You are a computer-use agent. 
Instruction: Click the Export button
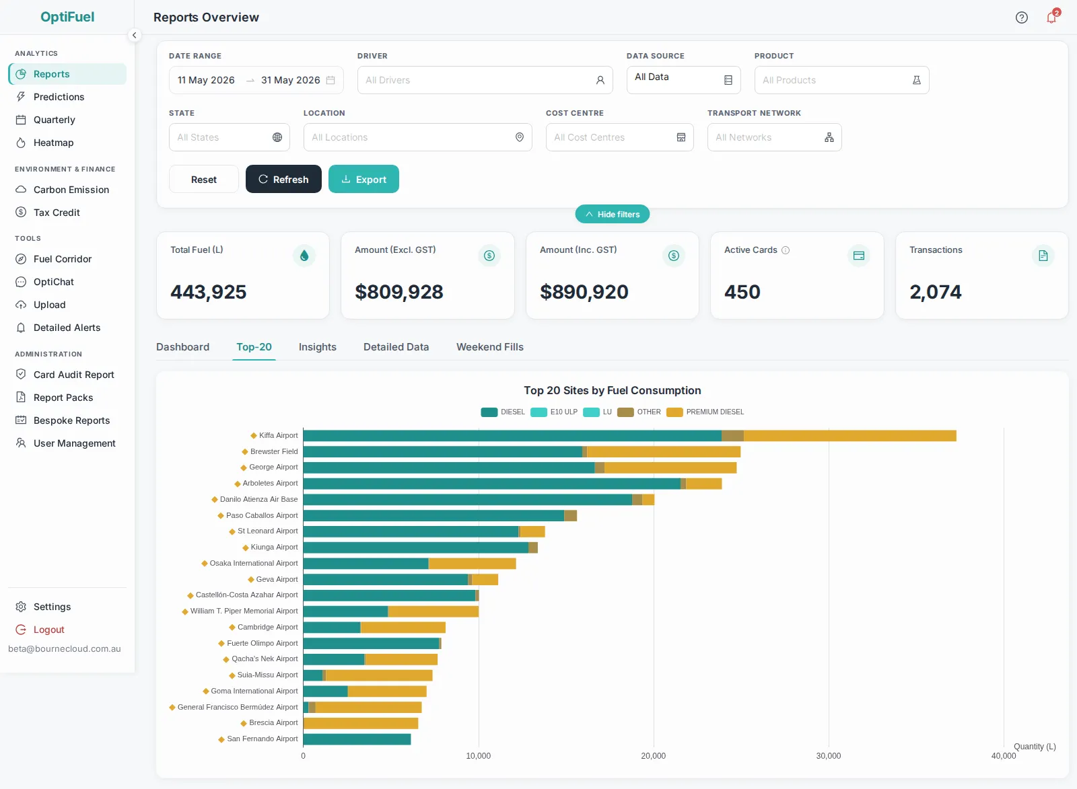tap(363, 179)
